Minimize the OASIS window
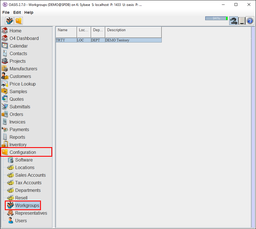Viewport: 256px width, 229px height. coord(223,5)
